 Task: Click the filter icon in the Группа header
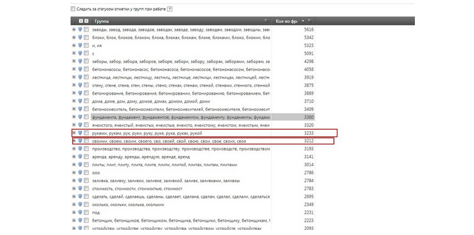pyautogui.click(x=266, y=21)
